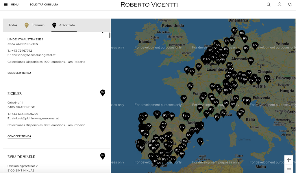
Task: Click the text 4623 GUNSKIRCHEN
Action: click(x=23, y=44)
